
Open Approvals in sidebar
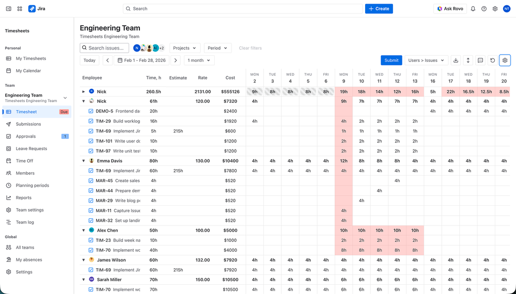(x=26, y=136)
